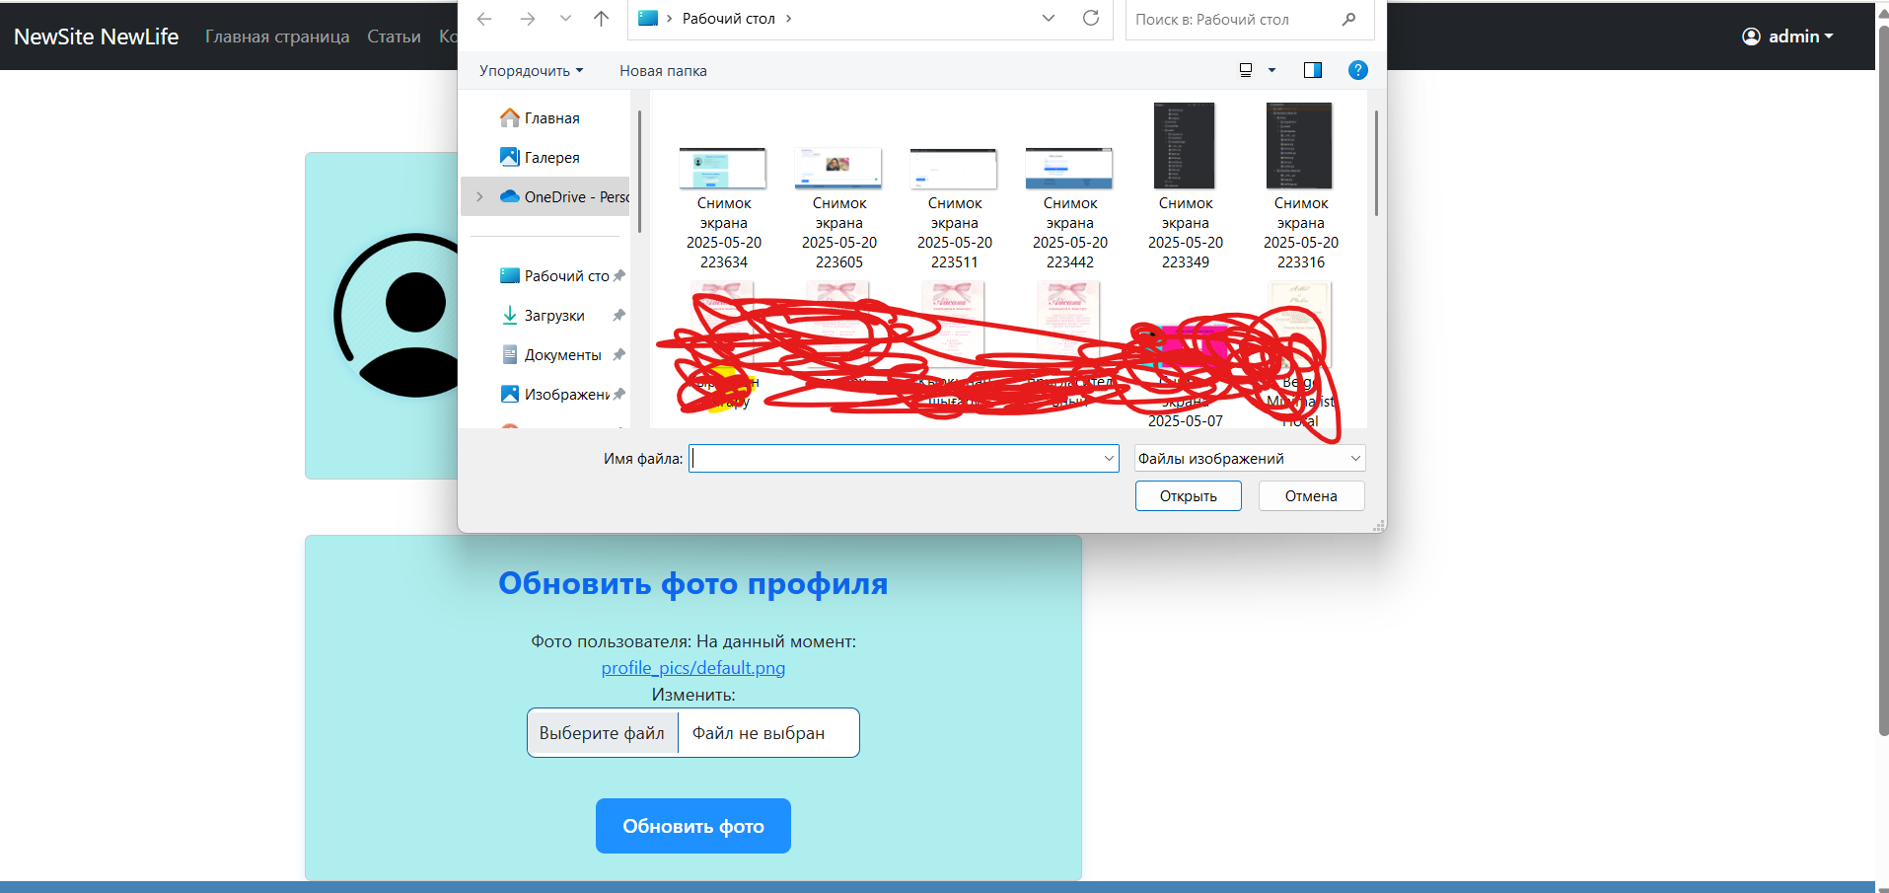Expand the OneDrive - Personal node

[480, 196]
